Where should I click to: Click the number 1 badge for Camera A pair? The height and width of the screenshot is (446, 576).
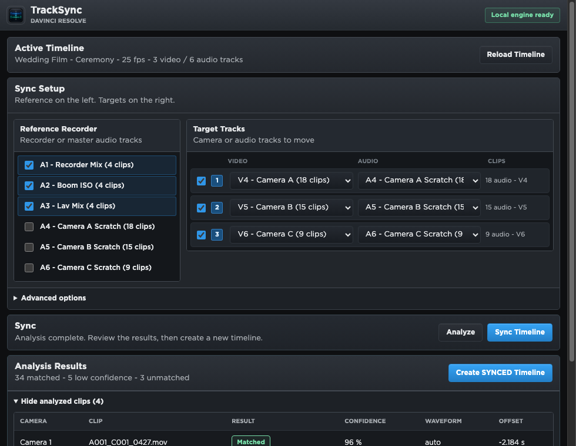[x=217, y=181]
